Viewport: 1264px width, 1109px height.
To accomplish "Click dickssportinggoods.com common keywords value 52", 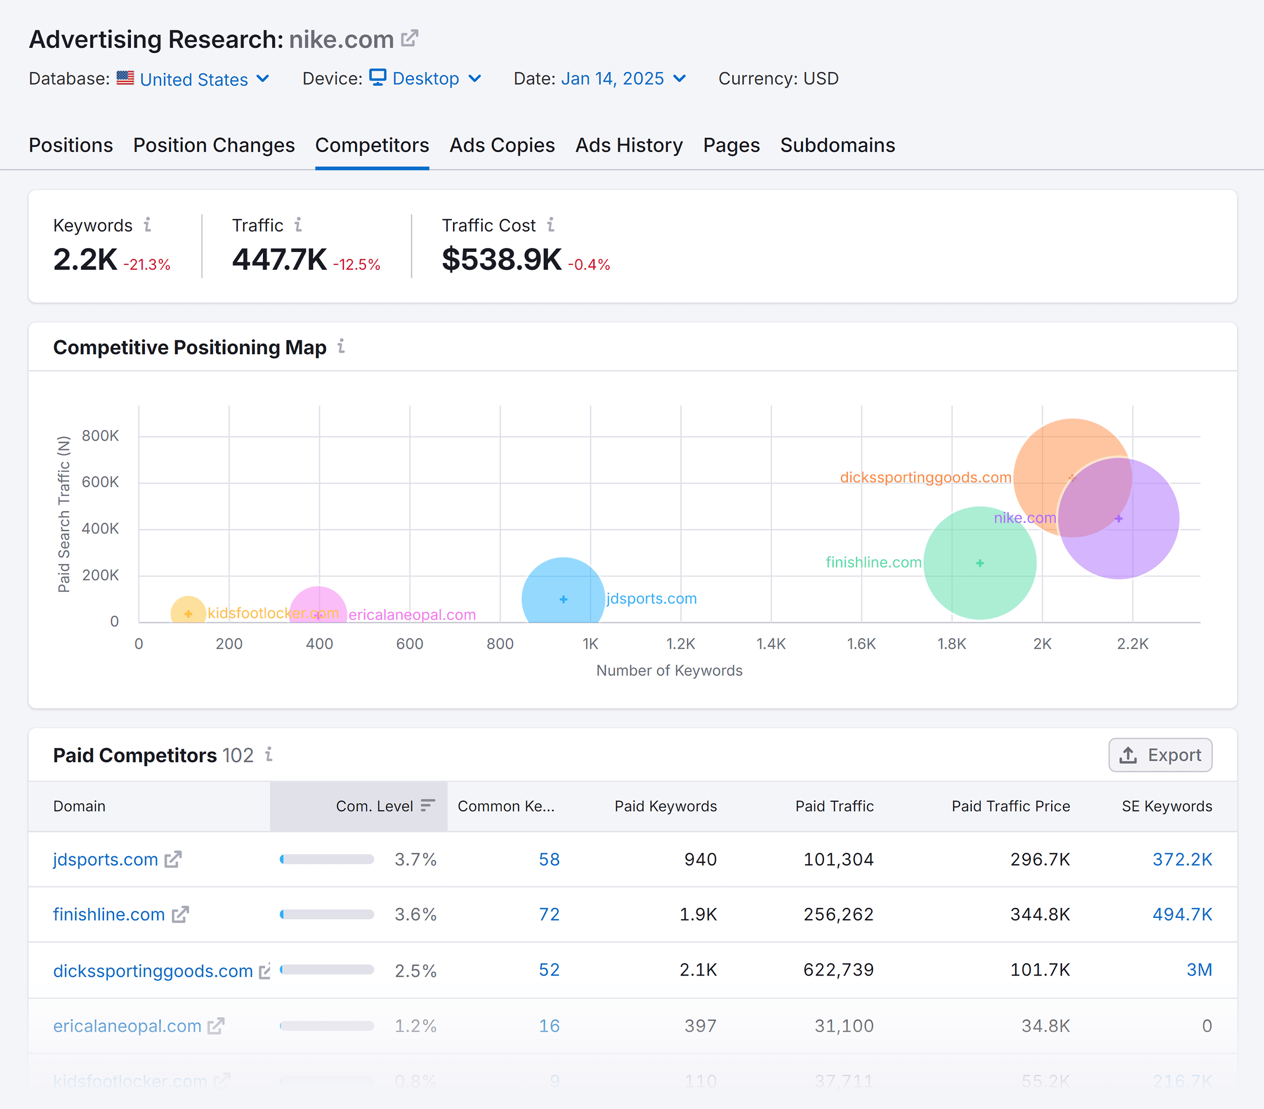I will (549, 969).
